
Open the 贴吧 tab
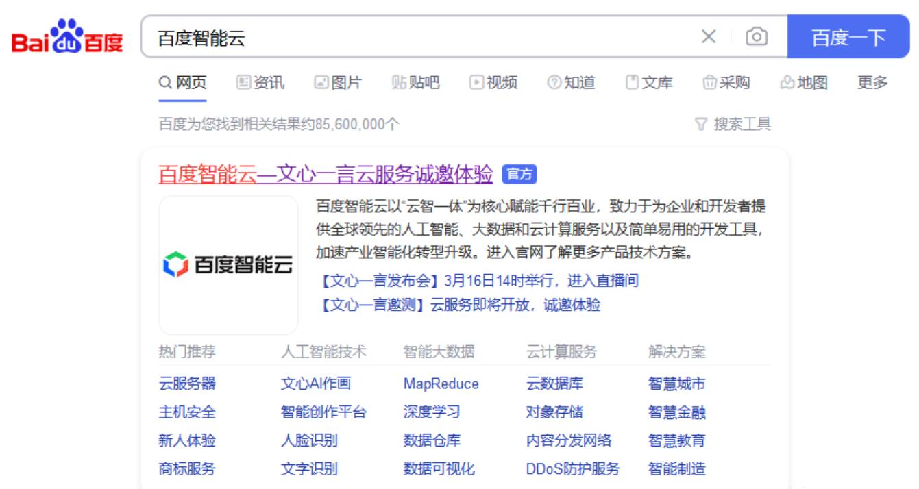(x=416, y=83)
